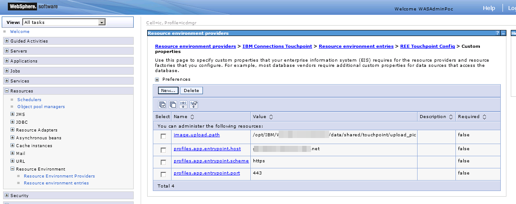Collapse the Resources navigation section
This screenshot has width=516, height=204.
(7, 91)
